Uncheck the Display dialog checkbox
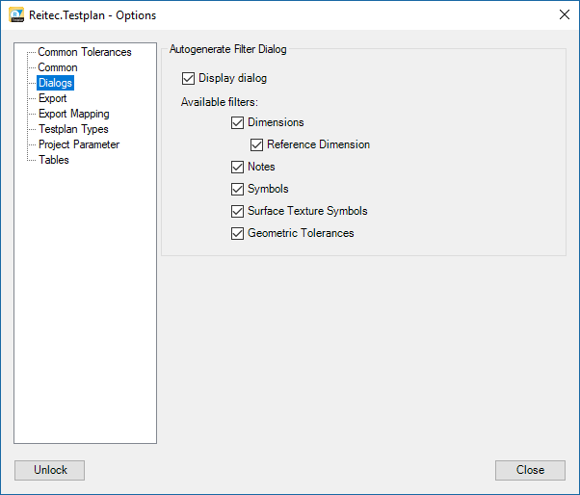Viewport: 580px width, 495px height. pyautogui.click(x=188, y=78)
